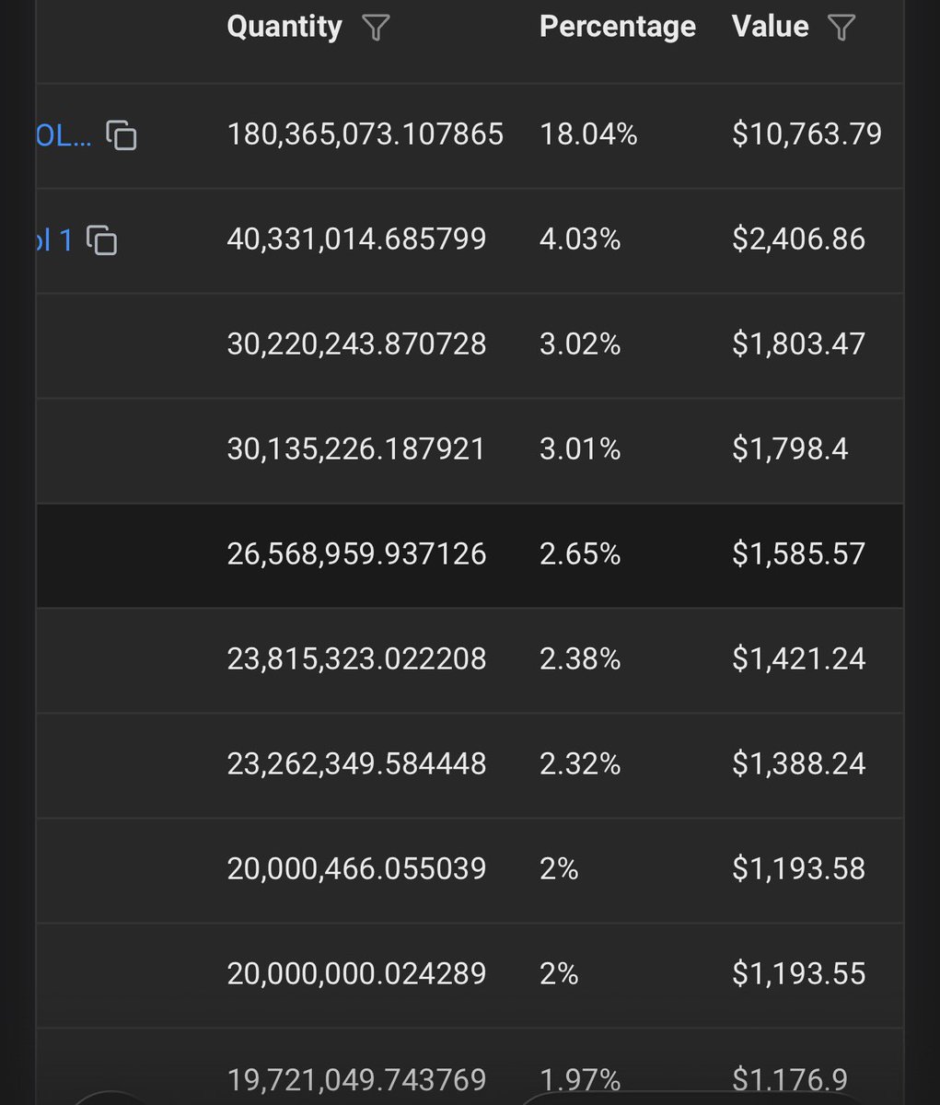The height and width of the screenshot is (1105, 940).
Task: Click the 2% cell beside $1,193.58
Action: coord(559,869)
